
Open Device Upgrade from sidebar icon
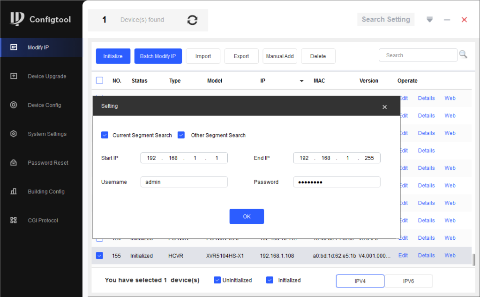pos(14,76)
